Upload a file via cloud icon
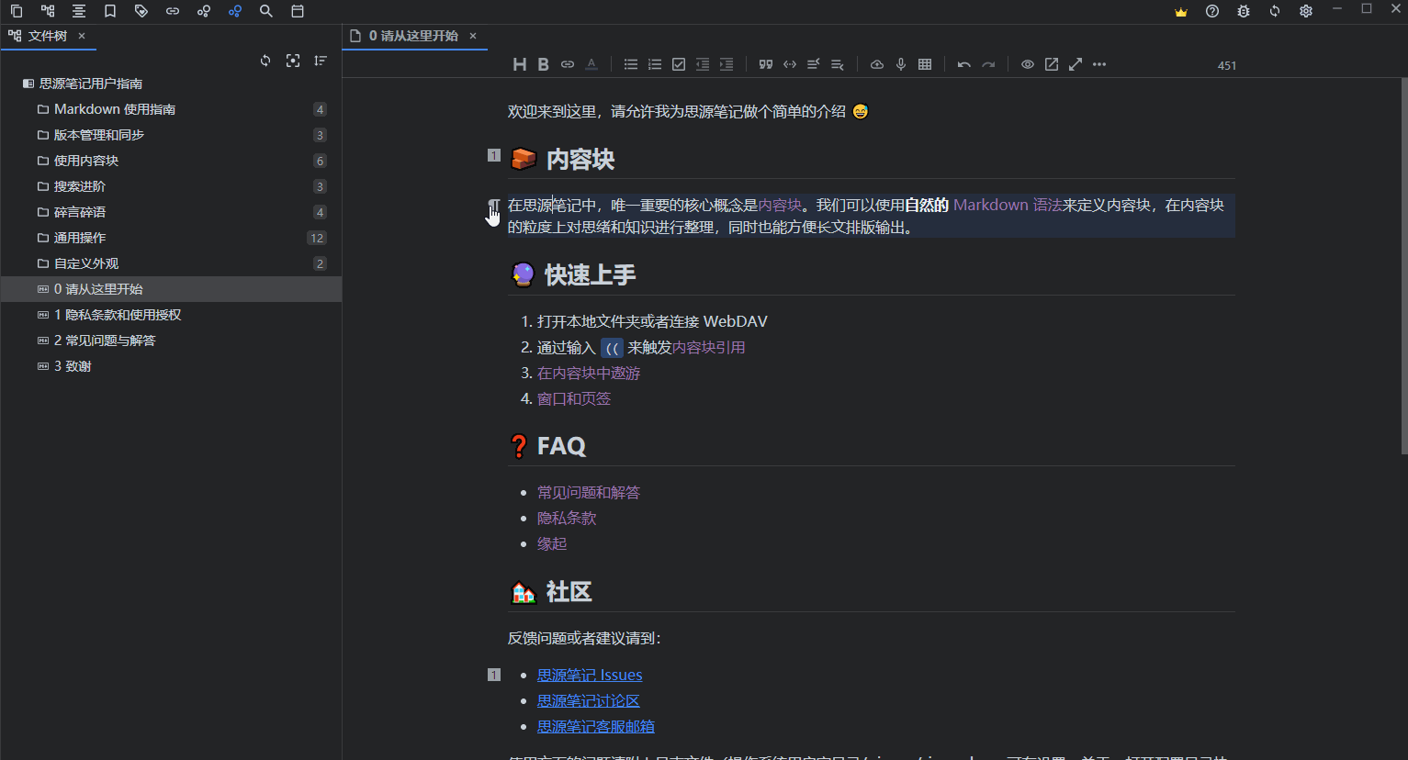Viewport: 1408px width, 760px height. [x=877, y=64]
